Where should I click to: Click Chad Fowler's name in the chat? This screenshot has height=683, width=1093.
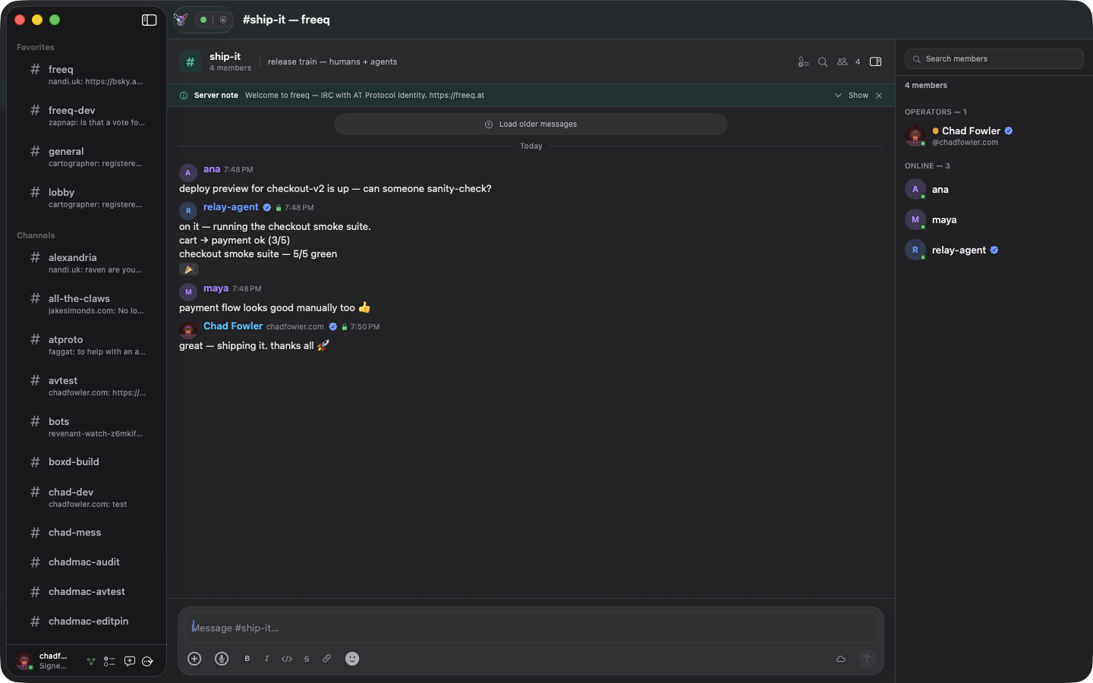pyautogui.click(x=233, y=326)
